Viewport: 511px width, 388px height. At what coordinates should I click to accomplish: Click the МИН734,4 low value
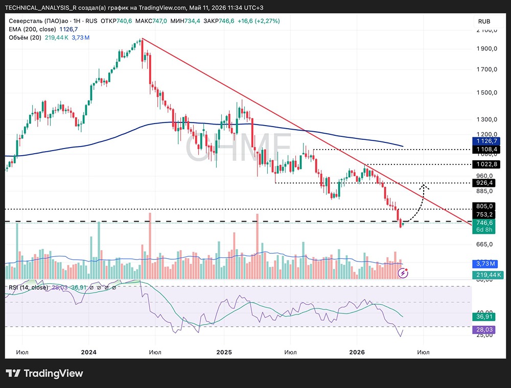(185, 21)
